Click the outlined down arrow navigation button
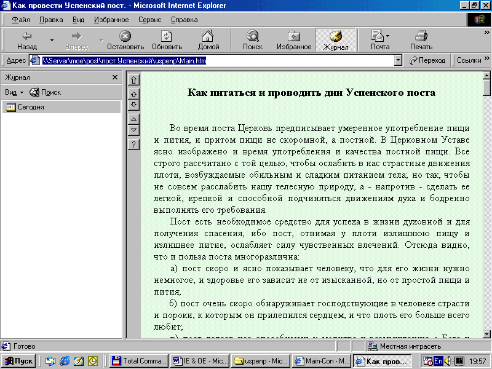Viewport: 492px width, 369px height. 133,105
